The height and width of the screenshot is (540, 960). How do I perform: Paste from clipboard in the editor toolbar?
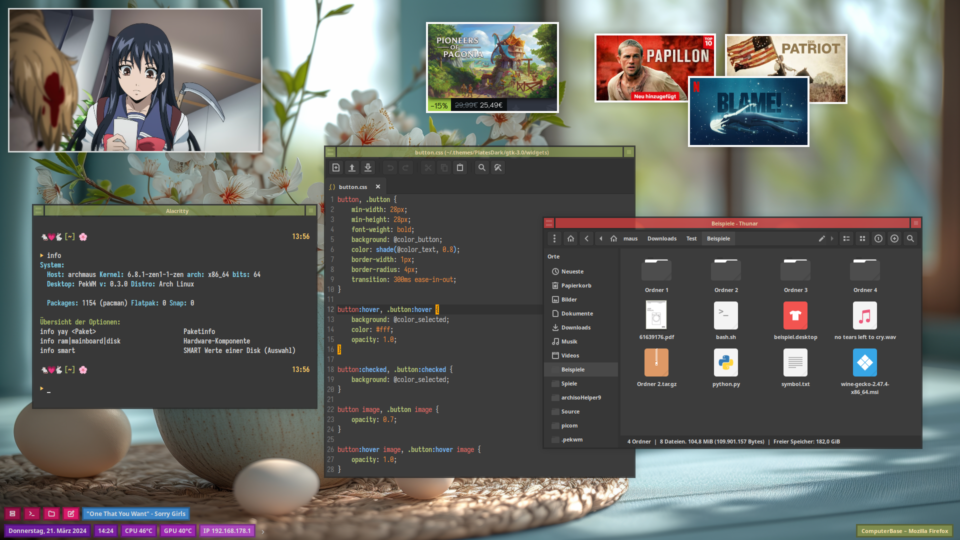pyautogui.click(x=460, y=168)
